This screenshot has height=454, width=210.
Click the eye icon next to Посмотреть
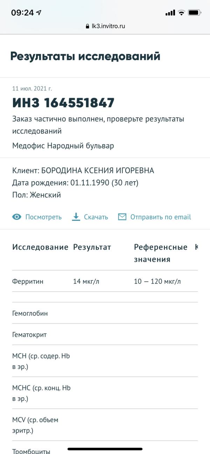(x=17, y=217)
